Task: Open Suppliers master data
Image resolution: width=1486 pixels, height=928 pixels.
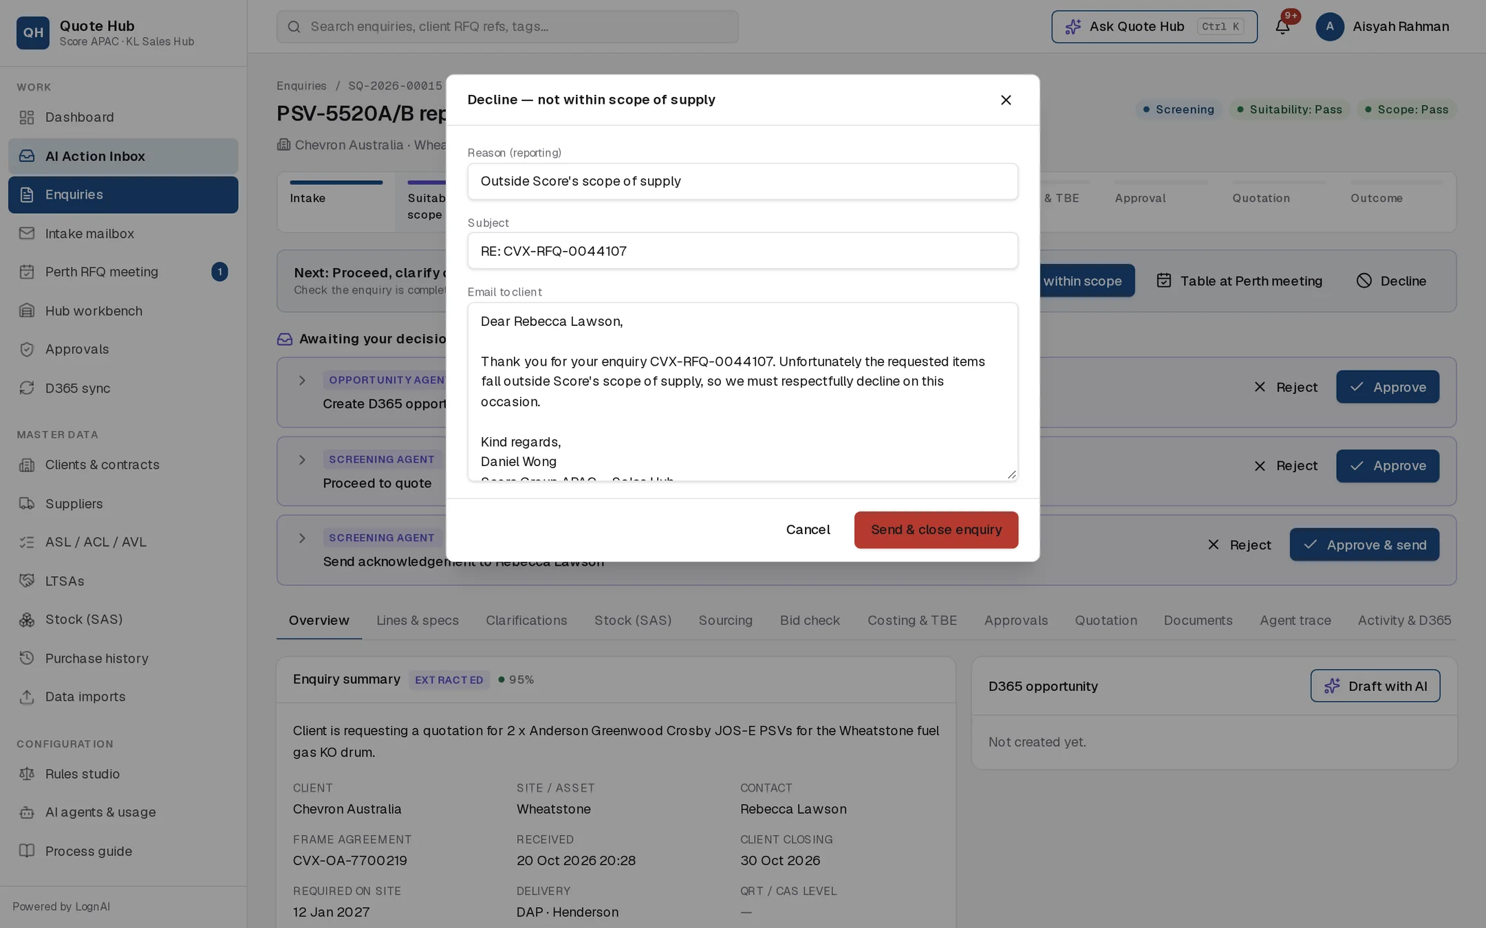Action: pos(123,504)
